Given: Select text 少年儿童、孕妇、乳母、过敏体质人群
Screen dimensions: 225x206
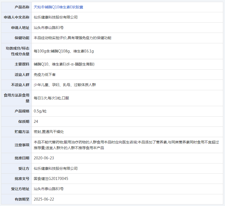Looking at the screenshot, I should click(x=65, y=85).
